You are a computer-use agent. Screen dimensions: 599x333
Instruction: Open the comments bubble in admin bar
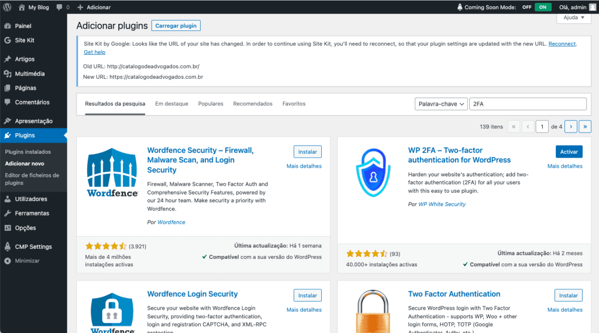tap(59, 7)
